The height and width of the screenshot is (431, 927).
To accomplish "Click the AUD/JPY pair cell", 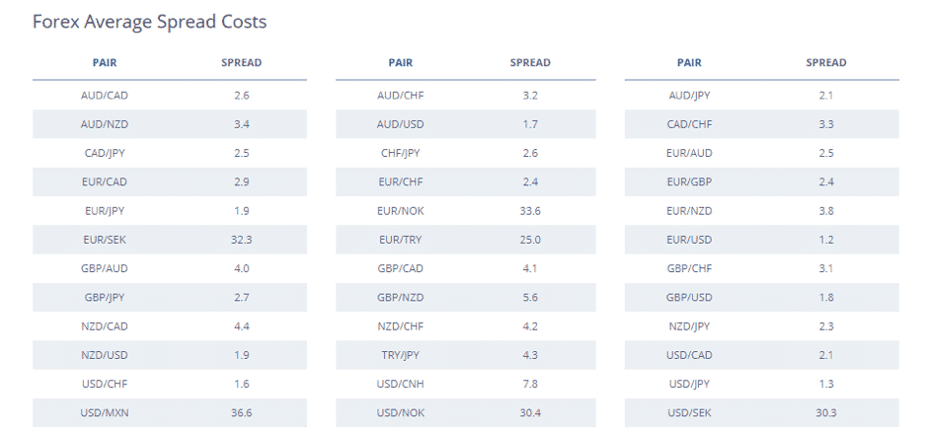I will click(689, 95).
